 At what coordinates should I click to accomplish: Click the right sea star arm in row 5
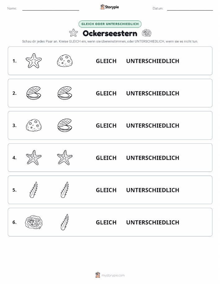[65, 190]
